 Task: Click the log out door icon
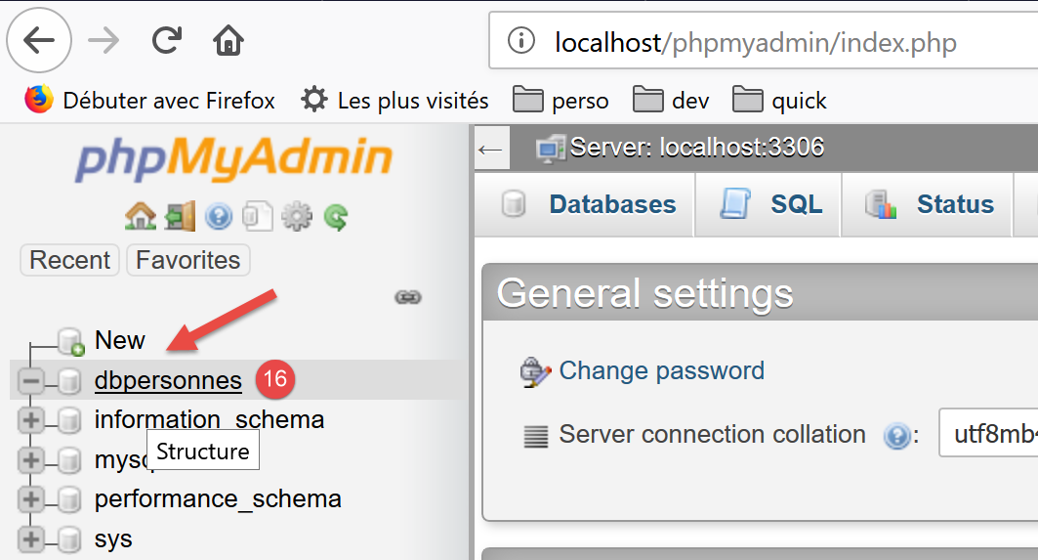coord(180,216)
